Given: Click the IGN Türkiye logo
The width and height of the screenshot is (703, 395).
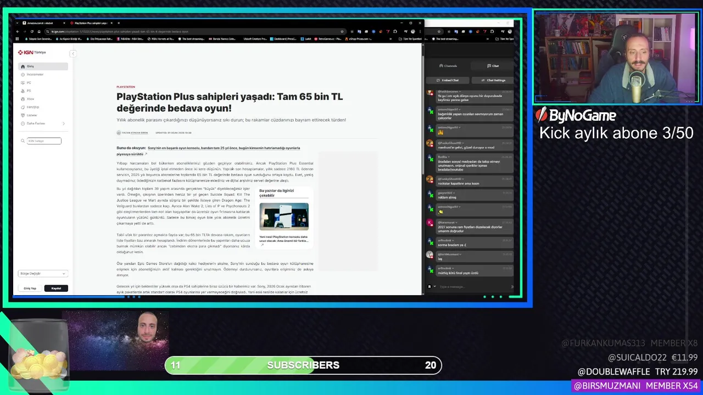Looking at the screenshot, I should (32, 52).
